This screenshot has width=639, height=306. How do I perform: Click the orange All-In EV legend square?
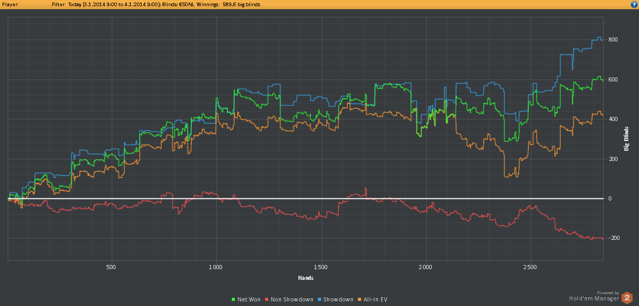click(360, 299)
